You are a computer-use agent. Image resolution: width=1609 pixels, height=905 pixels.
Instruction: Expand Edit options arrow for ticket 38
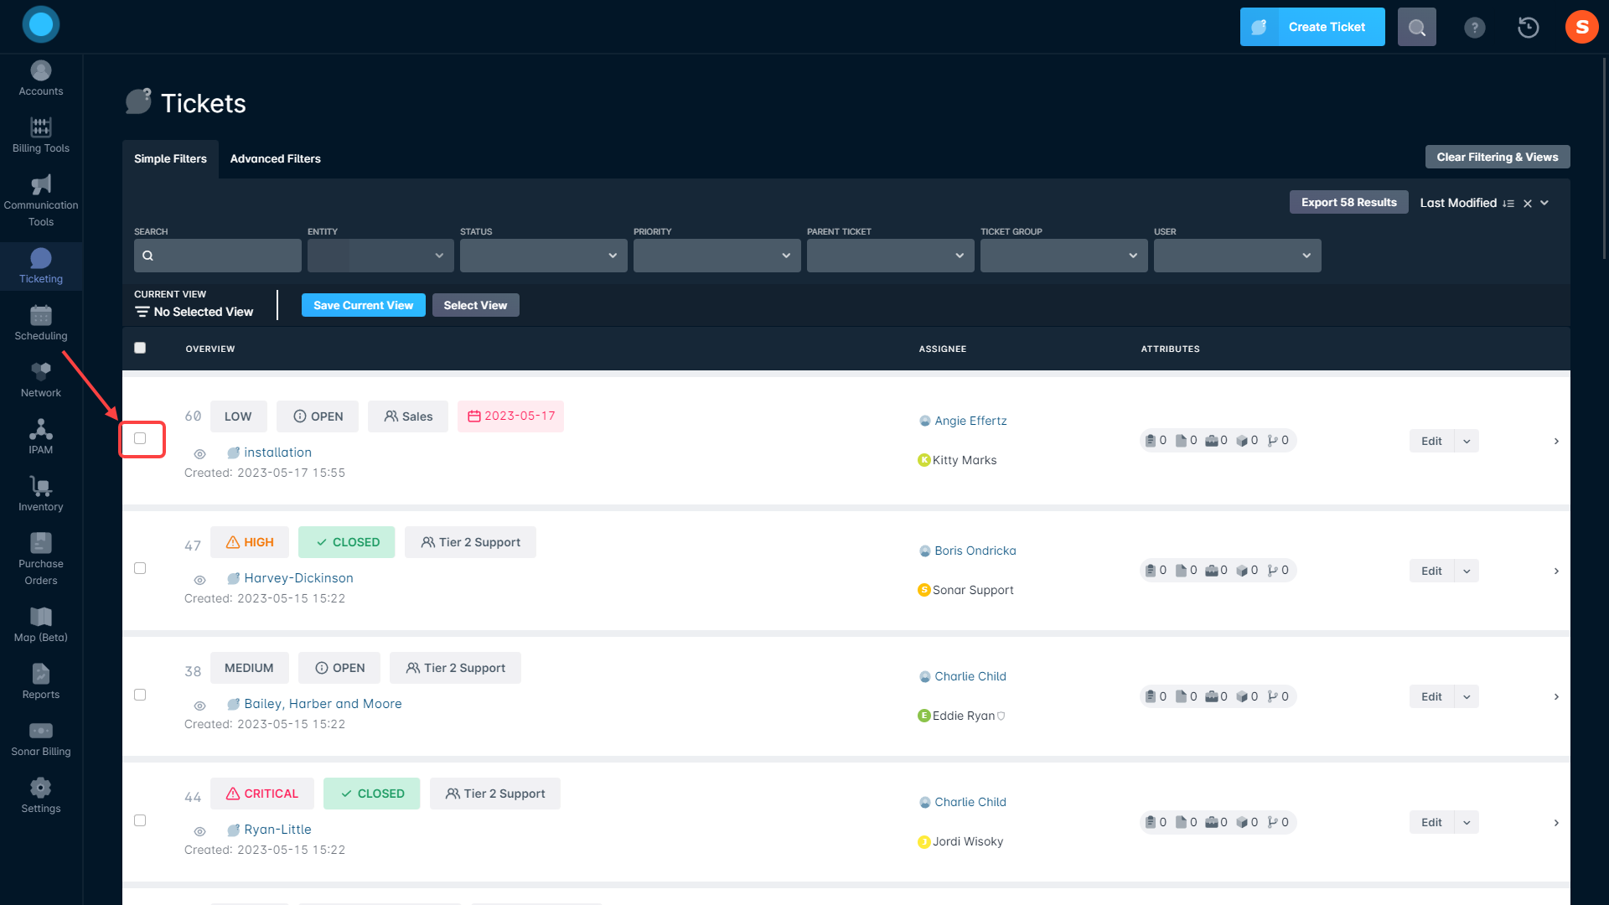click(1467, 696)
